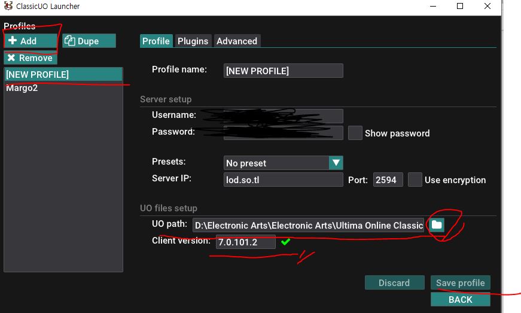Click the green checkmark beside client version
This screenshot has width=521, height=313.
click(x=285, y=242)
